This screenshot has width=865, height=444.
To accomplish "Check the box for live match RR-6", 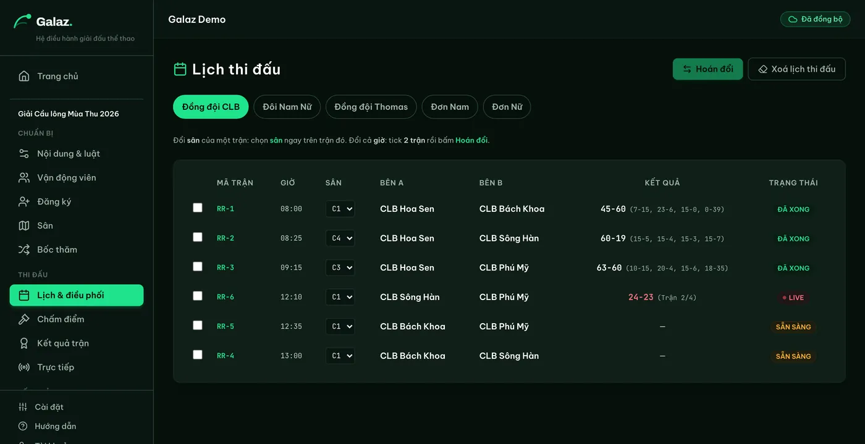I will pyautogui.click(x=198, y=296).
